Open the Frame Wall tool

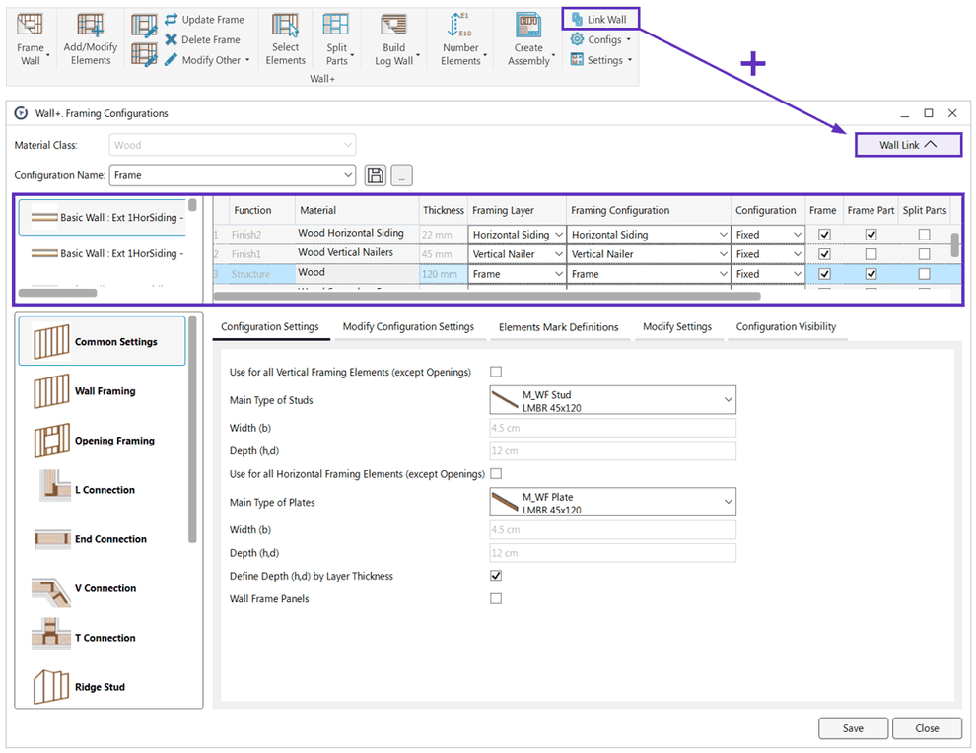tap(31, 39)
